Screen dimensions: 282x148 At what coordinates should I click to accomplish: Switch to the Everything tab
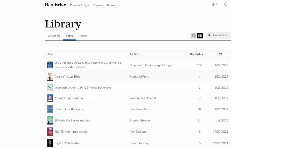click(54, 36)
